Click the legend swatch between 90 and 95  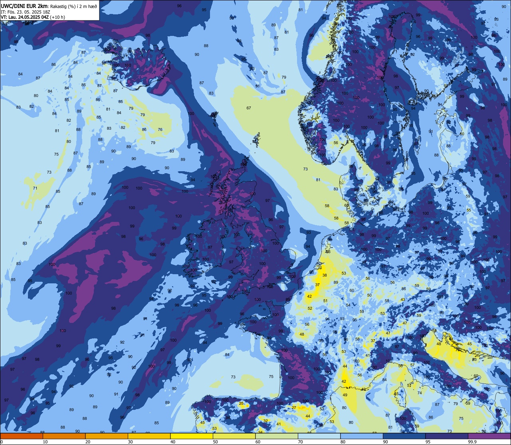(x=404, y=436)
